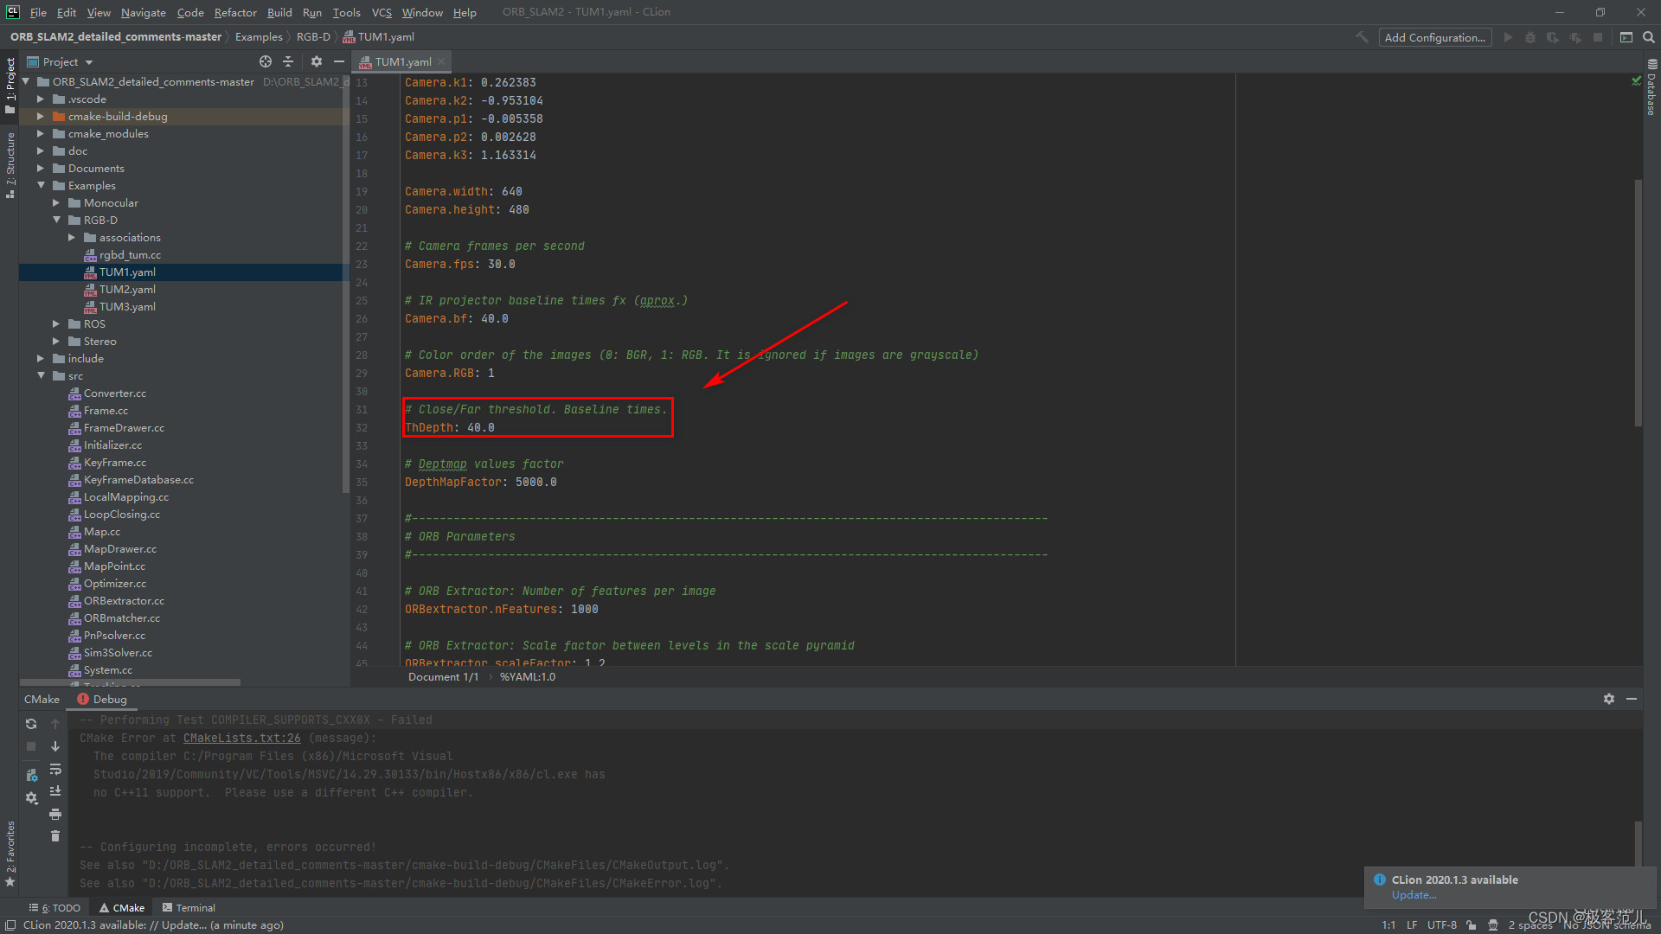The height and width of the screenshot is (934, 1661).
Task: Click the 2 spaces indent setting
Action: pos(1530,925)
